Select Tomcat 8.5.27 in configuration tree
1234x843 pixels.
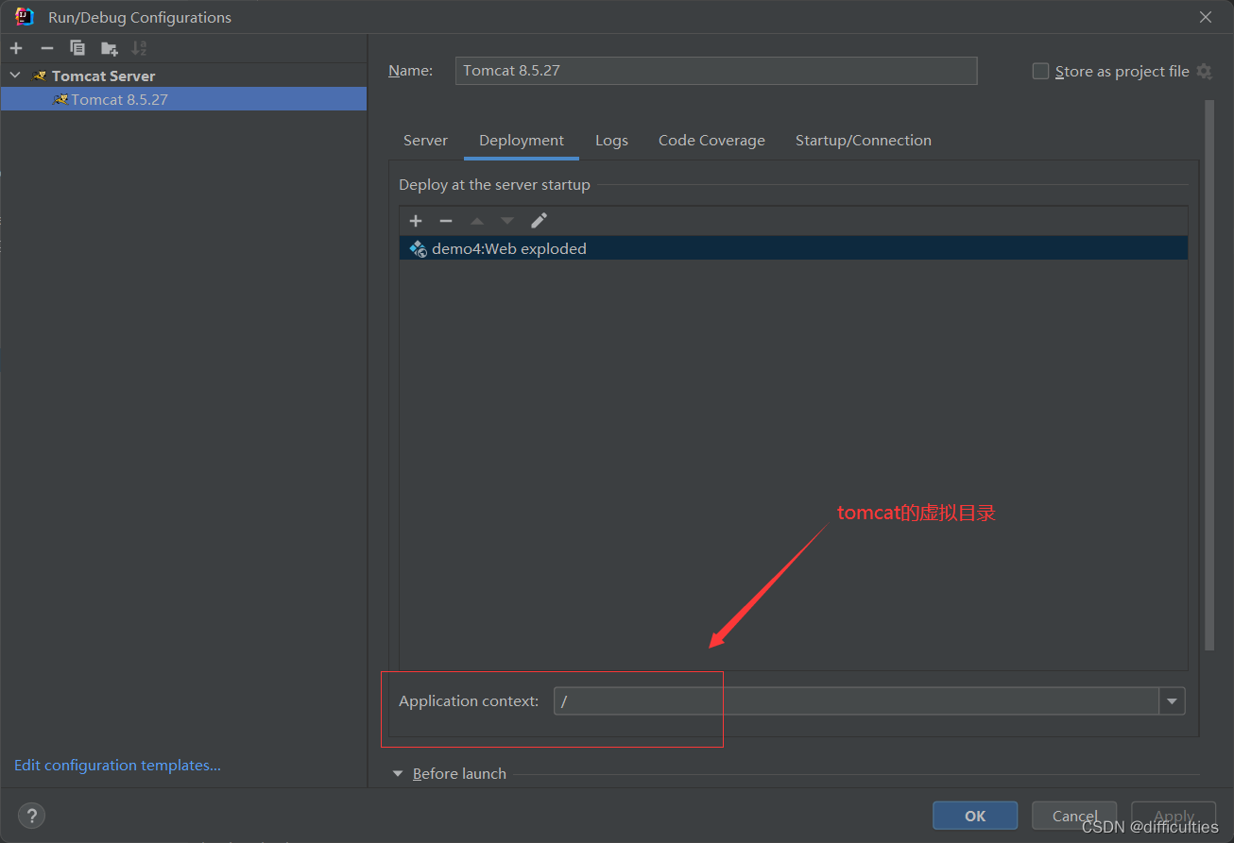183,99
